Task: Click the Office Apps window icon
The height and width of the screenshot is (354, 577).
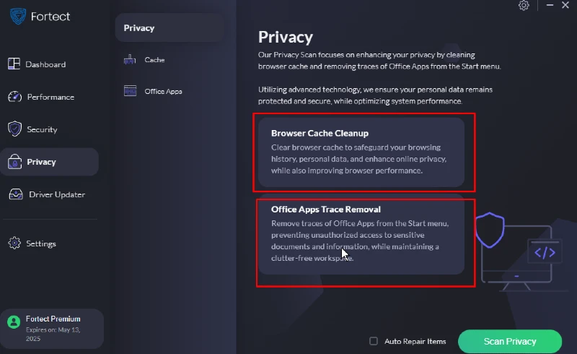Action: coord(131,91)
